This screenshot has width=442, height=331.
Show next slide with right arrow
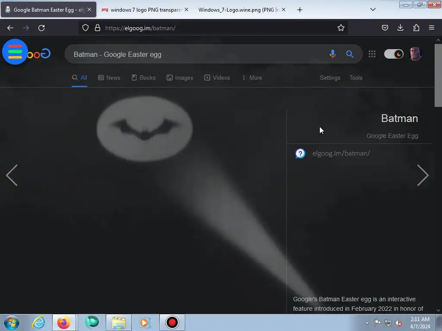click(423, 175)
